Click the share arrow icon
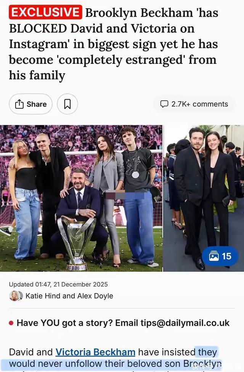This screenshot has width=244, height=372. point(19,104)
